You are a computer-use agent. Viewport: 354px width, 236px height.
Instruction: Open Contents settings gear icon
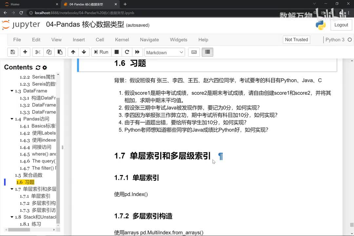click(x=45, y=68)
